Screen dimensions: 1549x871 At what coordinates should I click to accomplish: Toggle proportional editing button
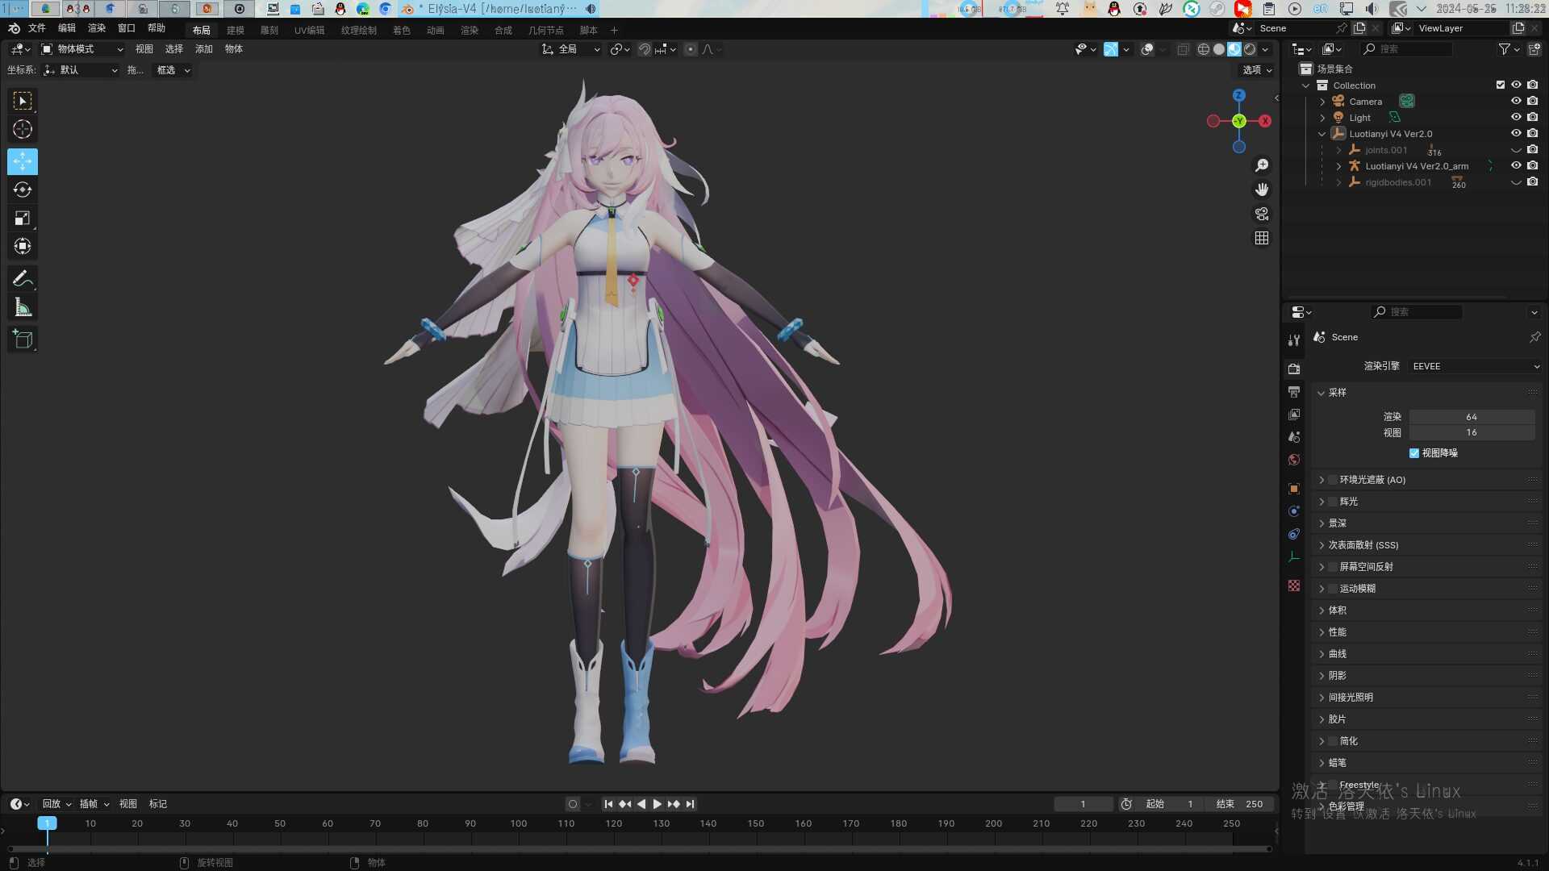point(691,49)
